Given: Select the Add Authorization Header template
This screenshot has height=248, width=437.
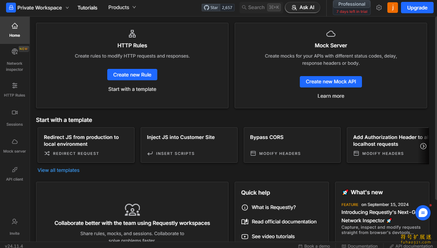Looking at the screenshot, I should point(388,145).
